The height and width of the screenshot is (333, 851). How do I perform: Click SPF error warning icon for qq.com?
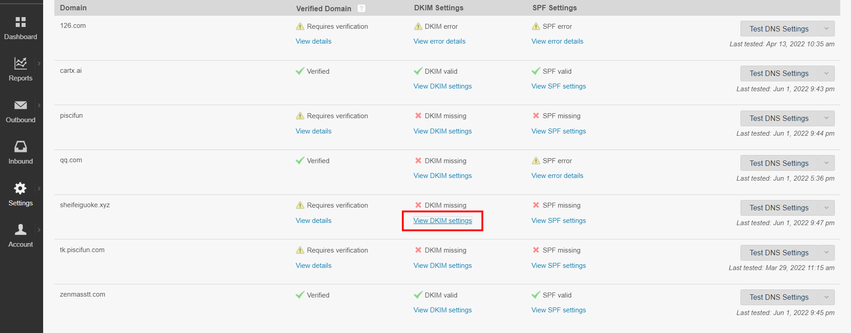tap(536, 160)
